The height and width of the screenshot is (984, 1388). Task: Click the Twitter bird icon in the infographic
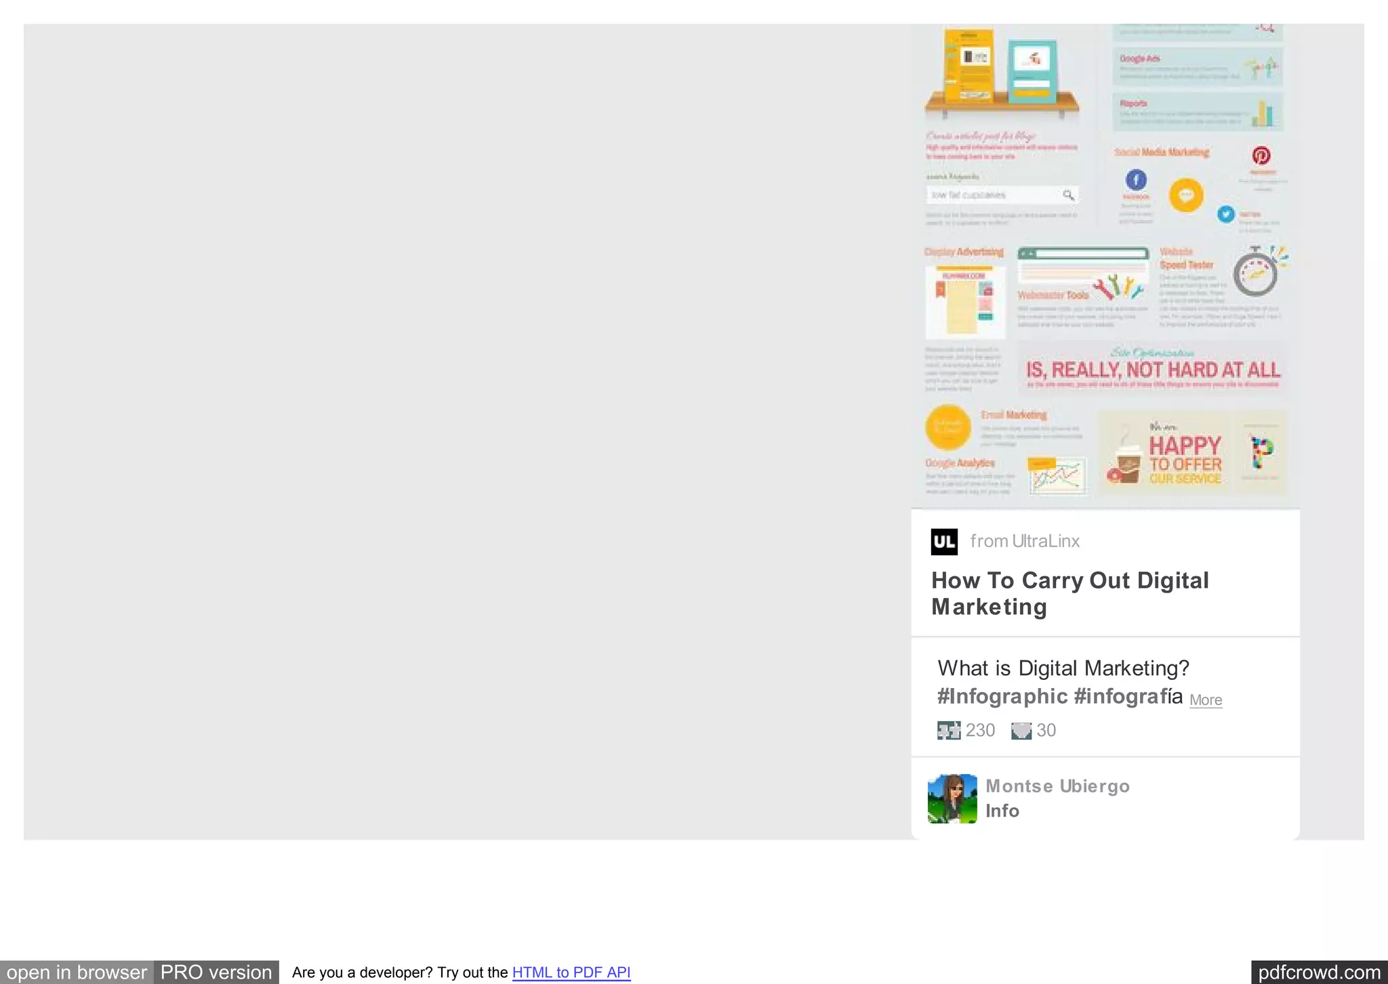(1225, 214)
